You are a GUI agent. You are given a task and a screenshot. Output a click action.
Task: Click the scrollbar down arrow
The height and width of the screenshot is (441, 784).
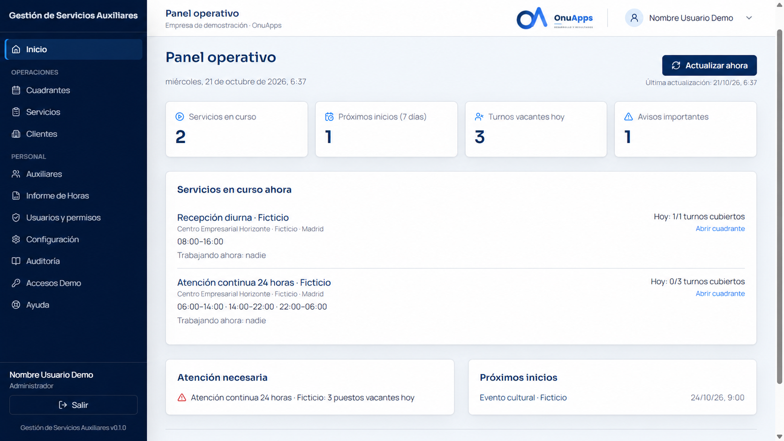780,437
